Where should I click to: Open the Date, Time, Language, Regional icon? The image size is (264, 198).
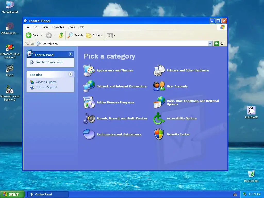point(159,102)
